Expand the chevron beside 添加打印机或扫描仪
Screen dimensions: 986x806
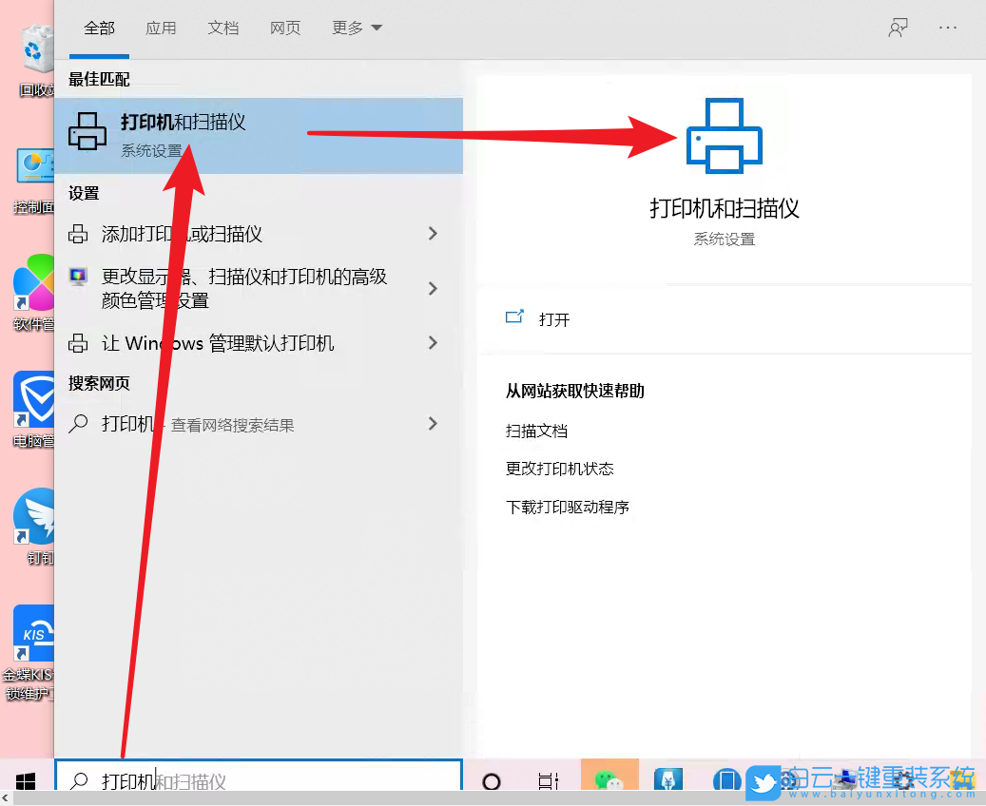pos(434,233)
